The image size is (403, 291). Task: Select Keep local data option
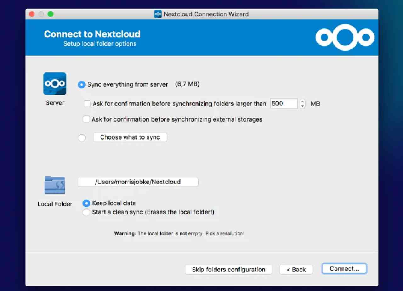tap(86, 203)
